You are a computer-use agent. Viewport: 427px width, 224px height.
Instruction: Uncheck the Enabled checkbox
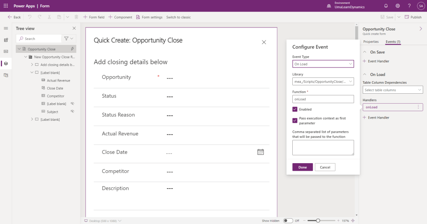click(295, 109)
